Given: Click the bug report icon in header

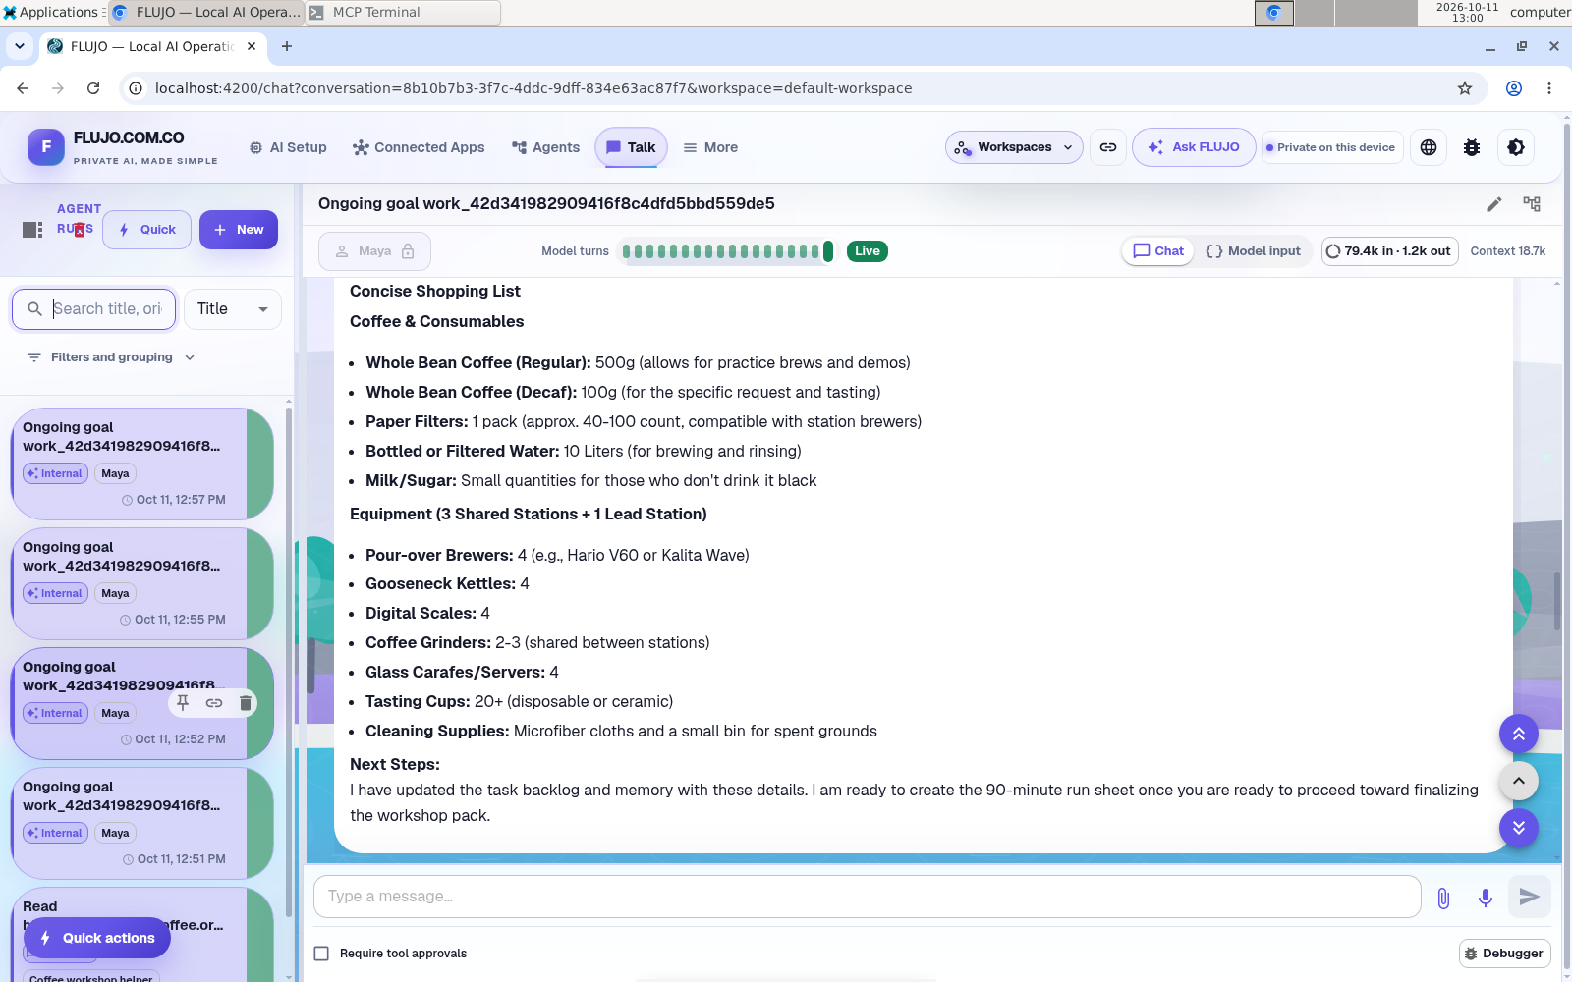Looking at the screenshot, I should 1472,147.
